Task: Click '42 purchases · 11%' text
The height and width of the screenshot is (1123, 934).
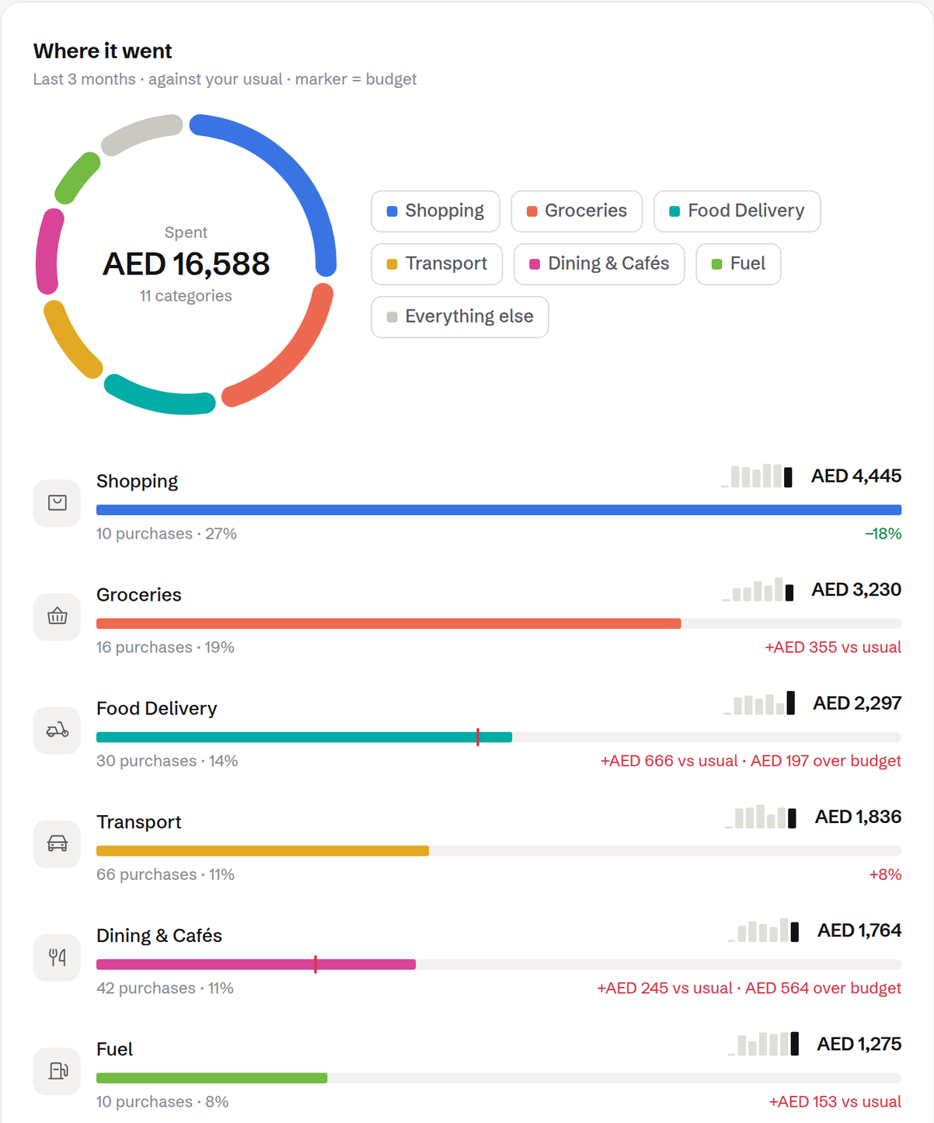Action: tap(165, 987)
